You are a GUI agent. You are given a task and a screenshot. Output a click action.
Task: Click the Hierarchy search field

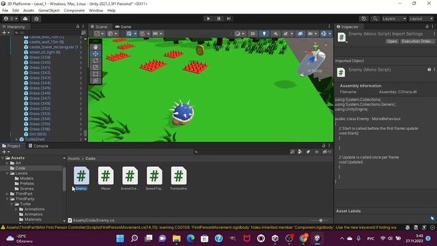pos(46,33)
